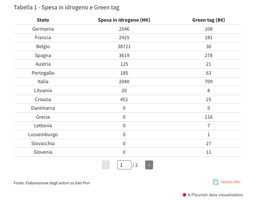Select the Germania row name
The image size is (259, 200).
coord(43,29)
